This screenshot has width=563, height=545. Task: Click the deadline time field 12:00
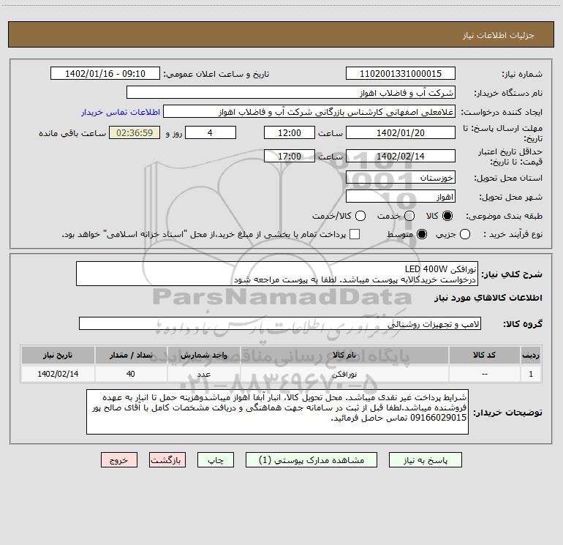[x=290, y=132]
